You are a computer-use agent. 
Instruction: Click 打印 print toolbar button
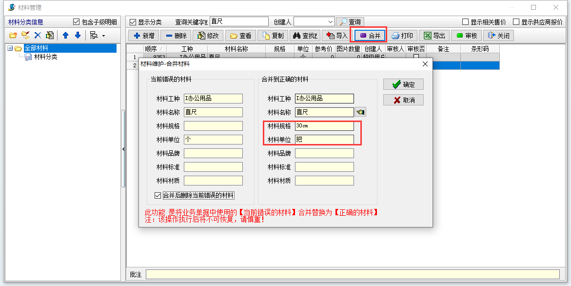(x=402, y=36)
